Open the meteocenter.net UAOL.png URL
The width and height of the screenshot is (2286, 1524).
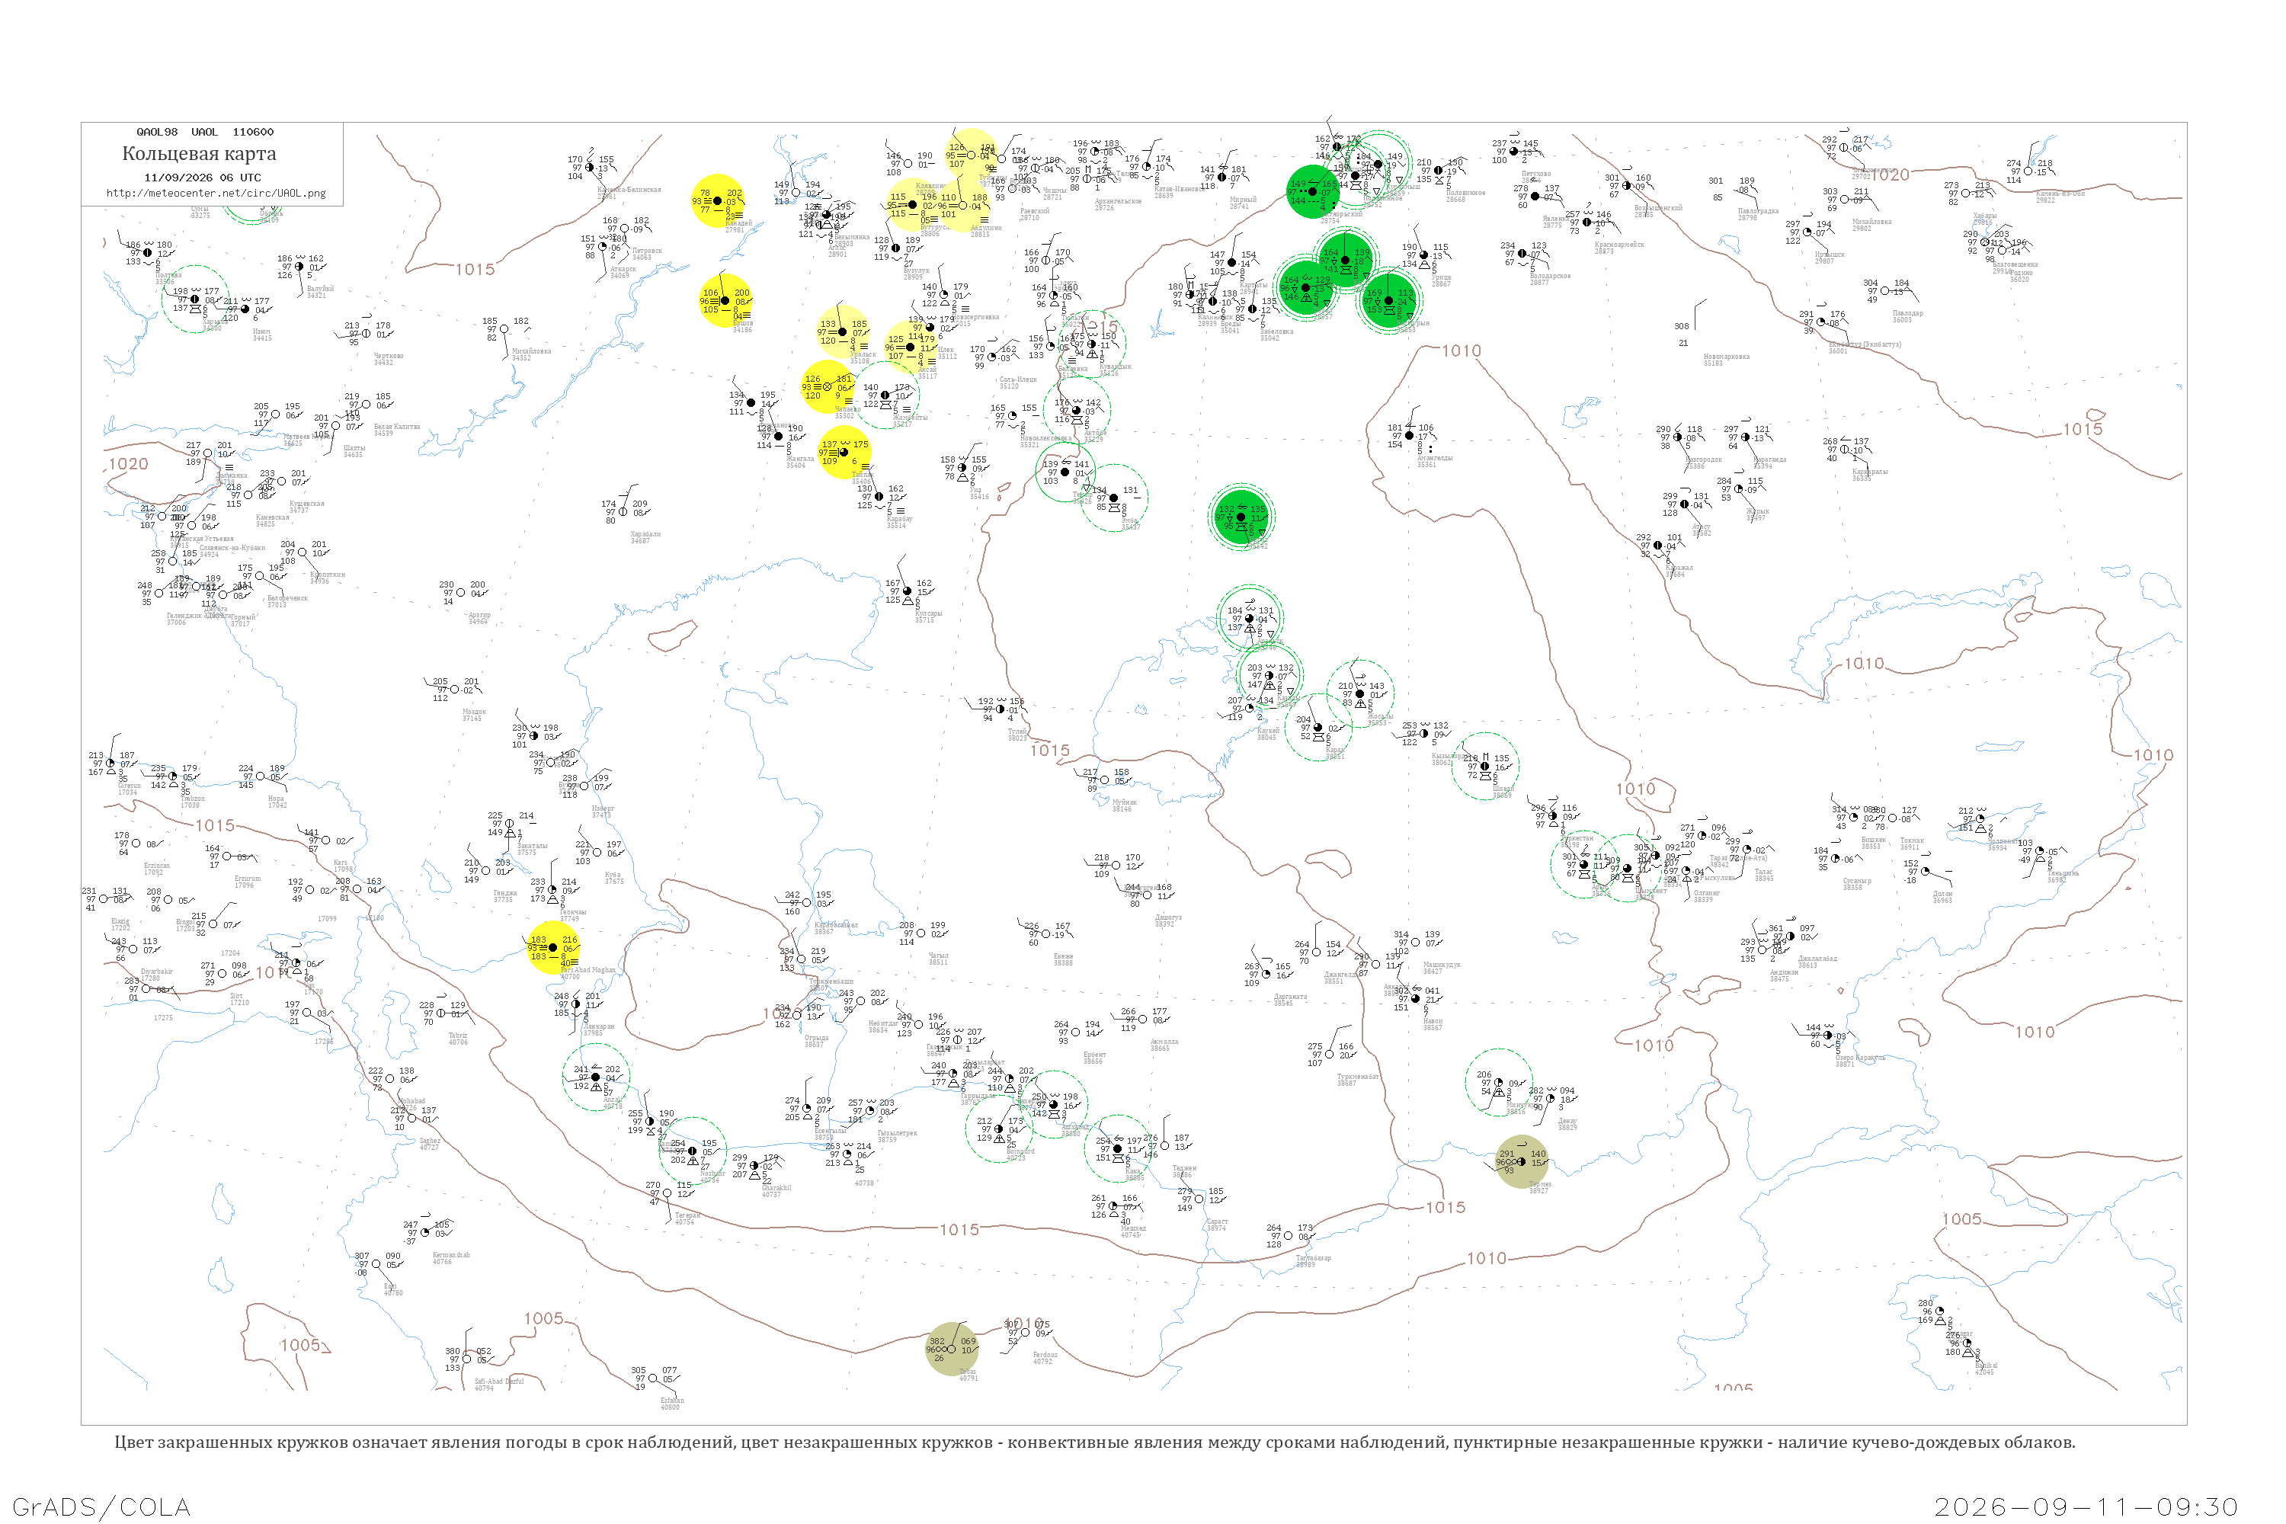click(216, 194)
